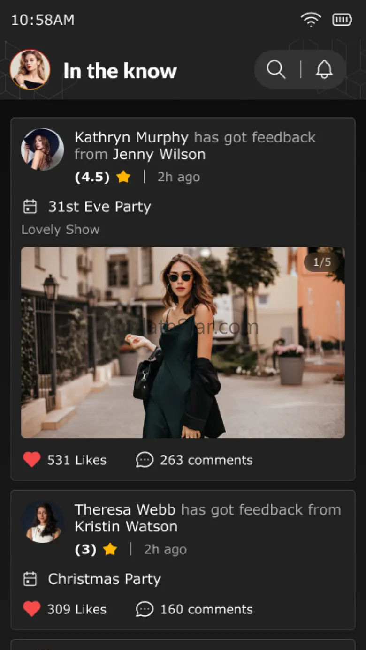Viewport: 366px width, 650px height.
Task: Tap the heart icon beside 531 Likes
Action: click(x=32, y=460)
